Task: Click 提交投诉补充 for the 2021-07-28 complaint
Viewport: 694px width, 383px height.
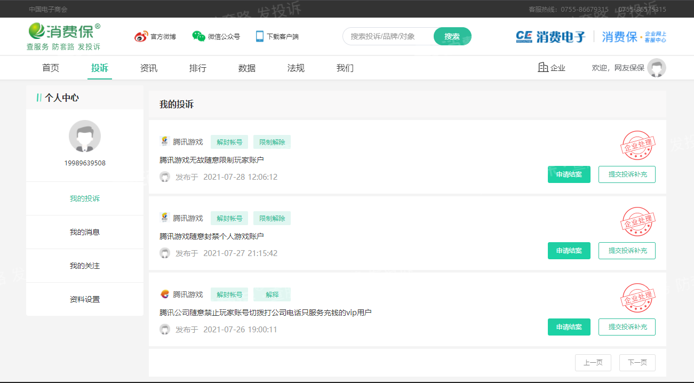Action: pyautogui.click(x=627, y=174)
